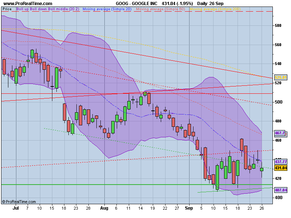This screenshot has width=291, height=218.
Task: Select the 560 price axis label
Action: click(x=278, y=45)
